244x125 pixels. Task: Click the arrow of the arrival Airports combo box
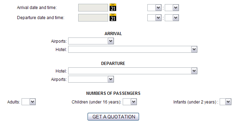pyautogui.click(x=111, y=41)
